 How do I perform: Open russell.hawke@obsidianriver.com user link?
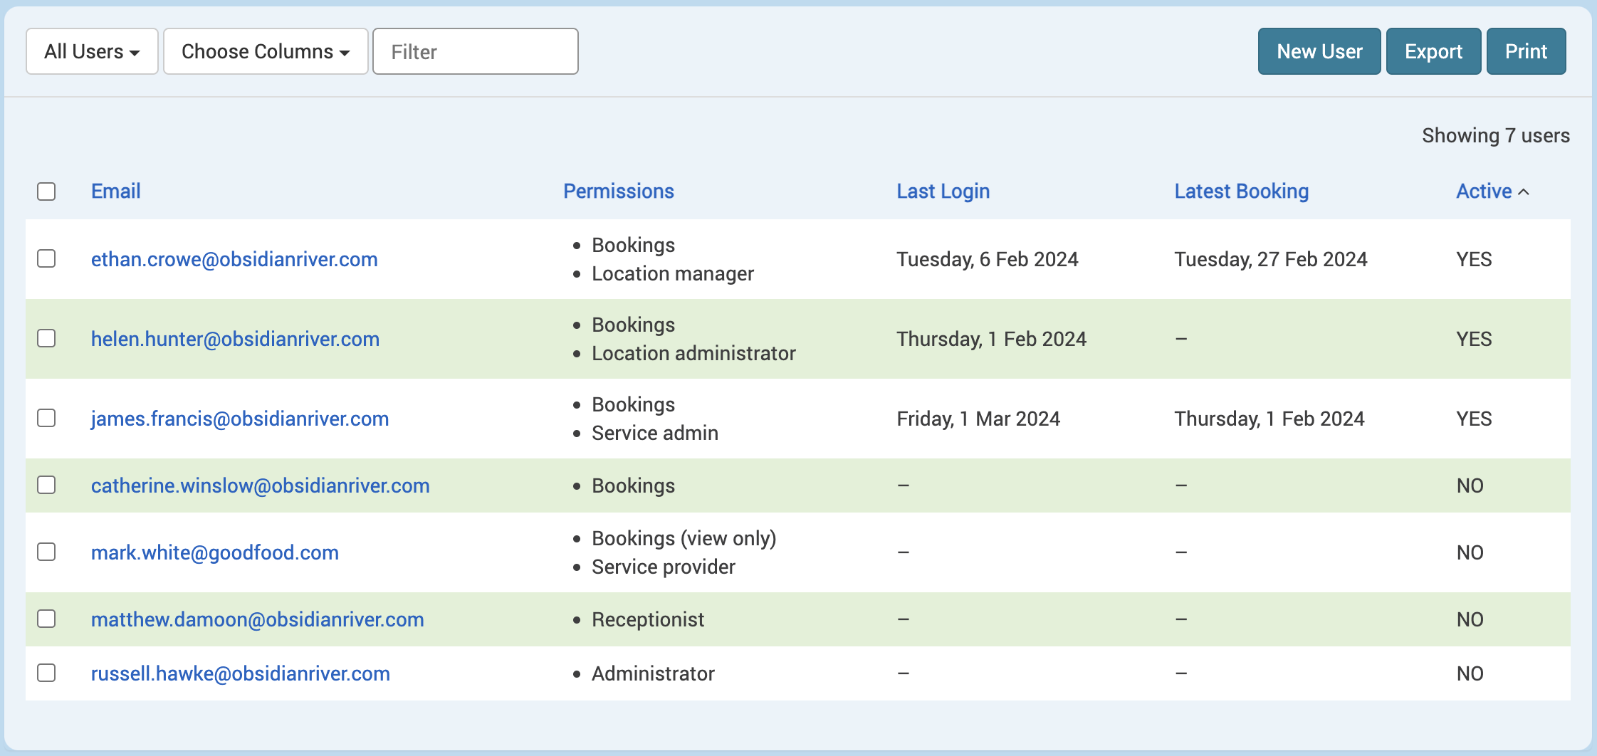(x=240, y=673)
